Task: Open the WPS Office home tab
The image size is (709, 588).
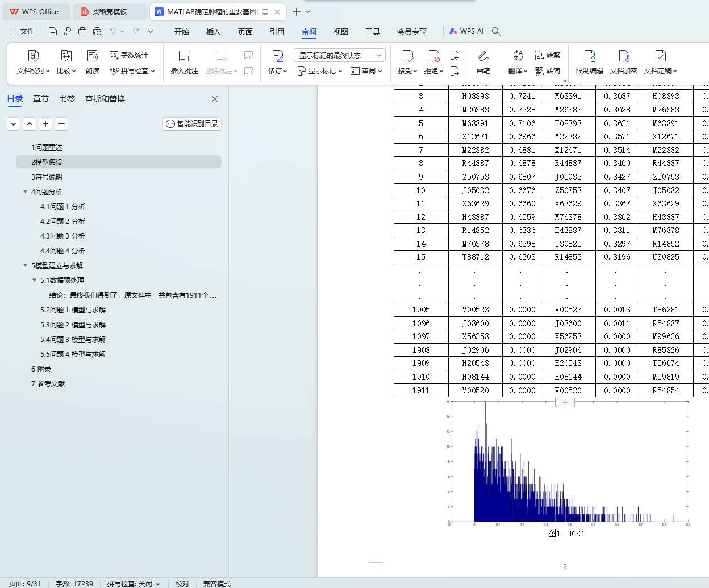Action: click(35, 11)
